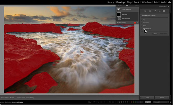The image size is (174, 105).
Task: Filter by the first flag icon
Action: [94, 102]
